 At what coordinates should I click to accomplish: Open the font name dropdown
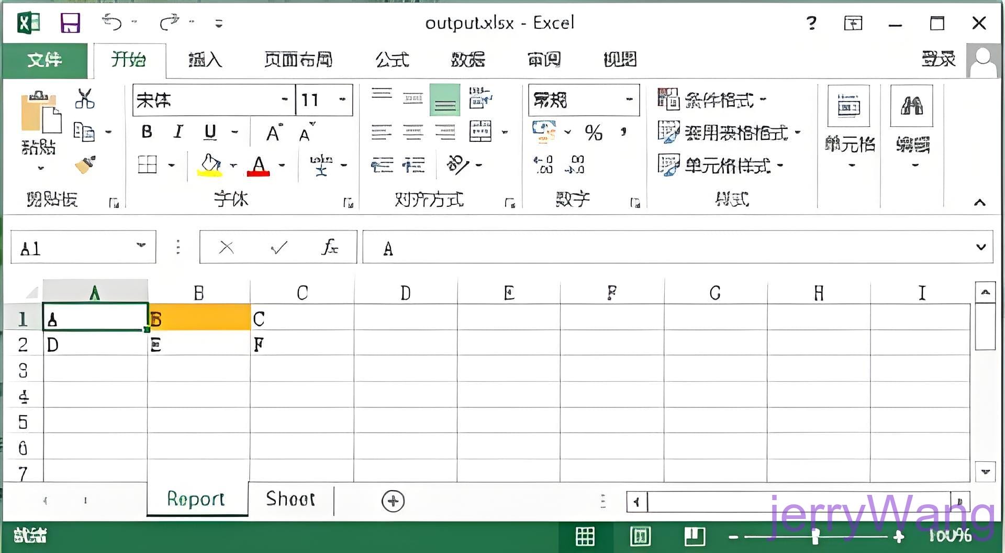284,99
